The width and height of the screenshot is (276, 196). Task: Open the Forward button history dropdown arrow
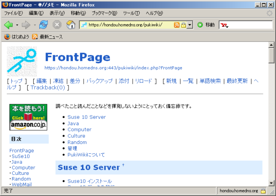[x=34, y=25]
